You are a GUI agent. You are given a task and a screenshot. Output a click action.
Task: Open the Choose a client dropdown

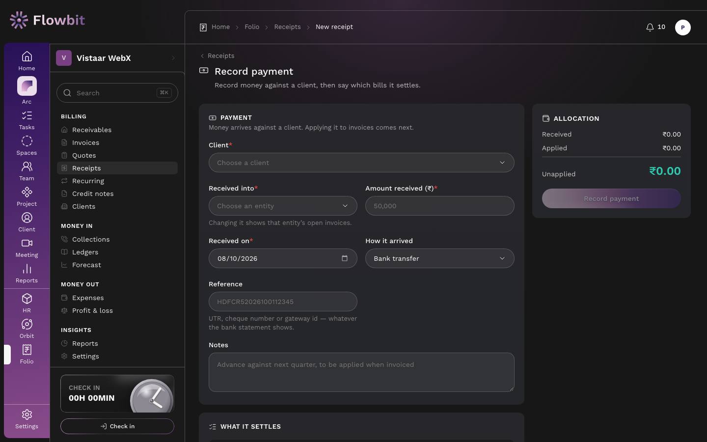361,163
